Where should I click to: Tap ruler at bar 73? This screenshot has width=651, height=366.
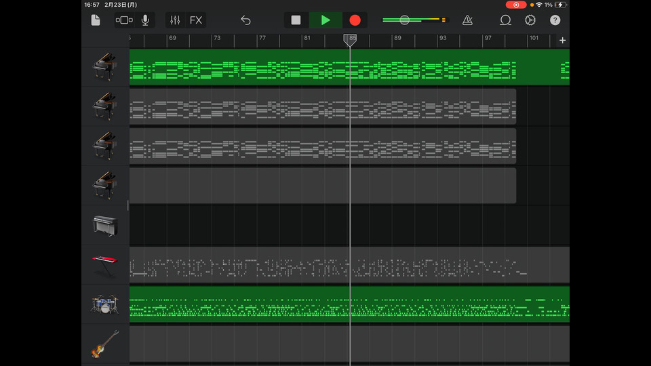point(217,38)
